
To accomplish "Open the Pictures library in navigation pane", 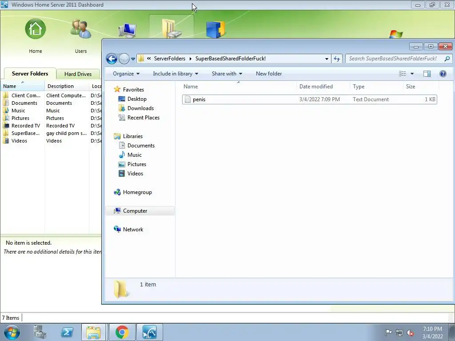I will [137, 164].
